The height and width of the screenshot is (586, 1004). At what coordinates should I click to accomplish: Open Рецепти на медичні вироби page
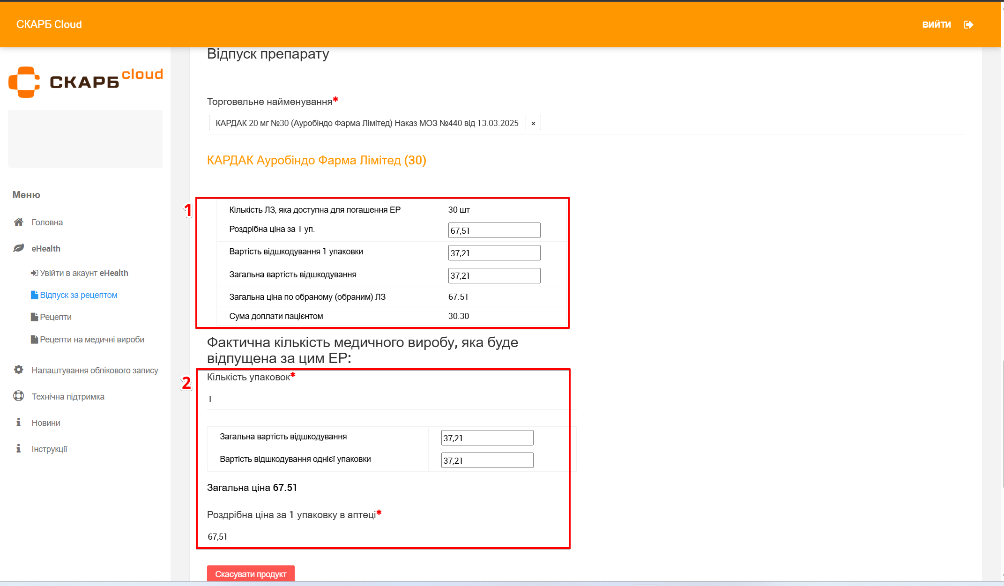pos(92,340)
